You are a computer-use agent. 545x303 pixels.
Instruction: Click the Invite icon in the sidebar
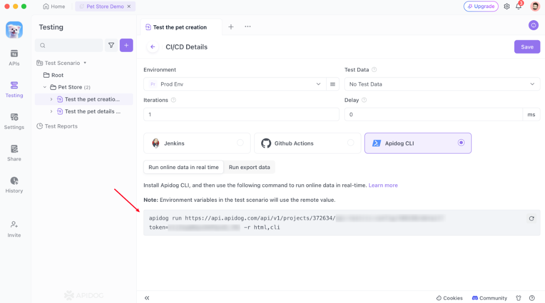14,228
